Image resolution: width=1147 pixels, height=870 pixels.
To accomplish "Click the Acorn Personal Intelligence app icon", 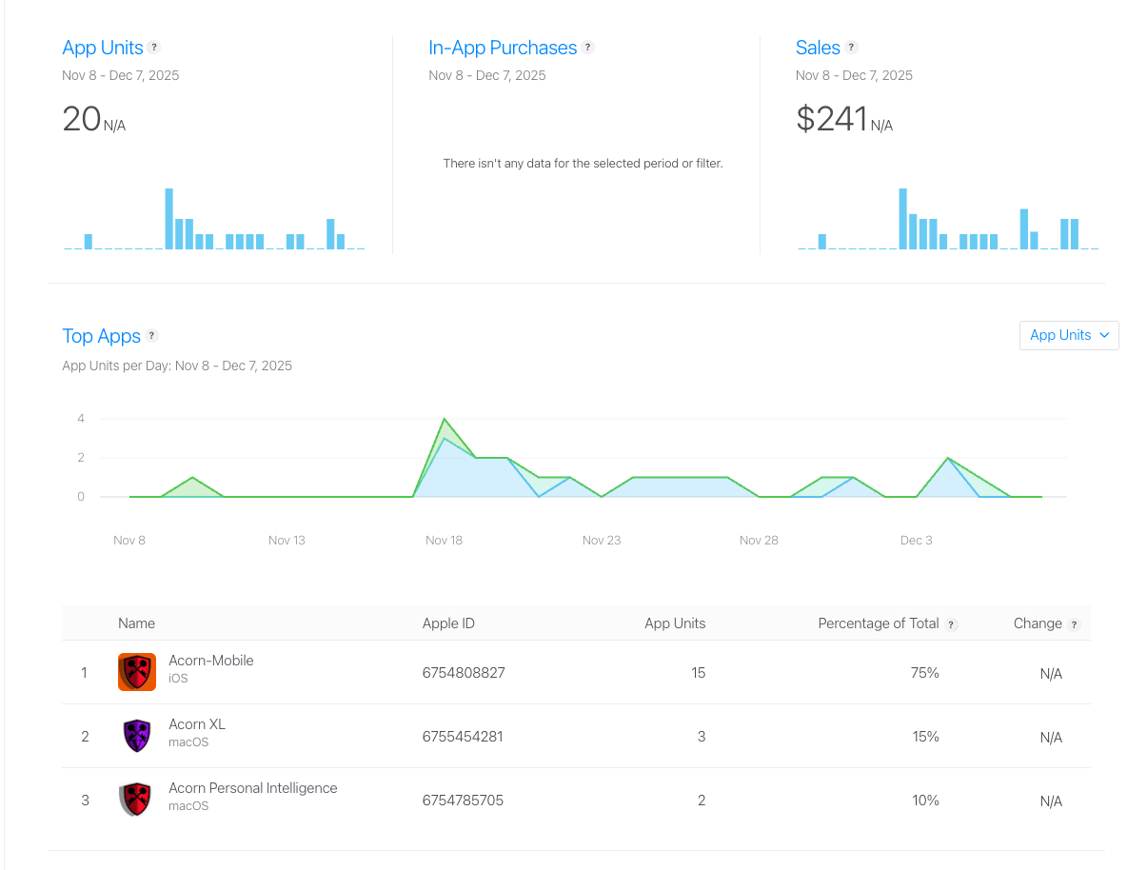I will point(137,800).
